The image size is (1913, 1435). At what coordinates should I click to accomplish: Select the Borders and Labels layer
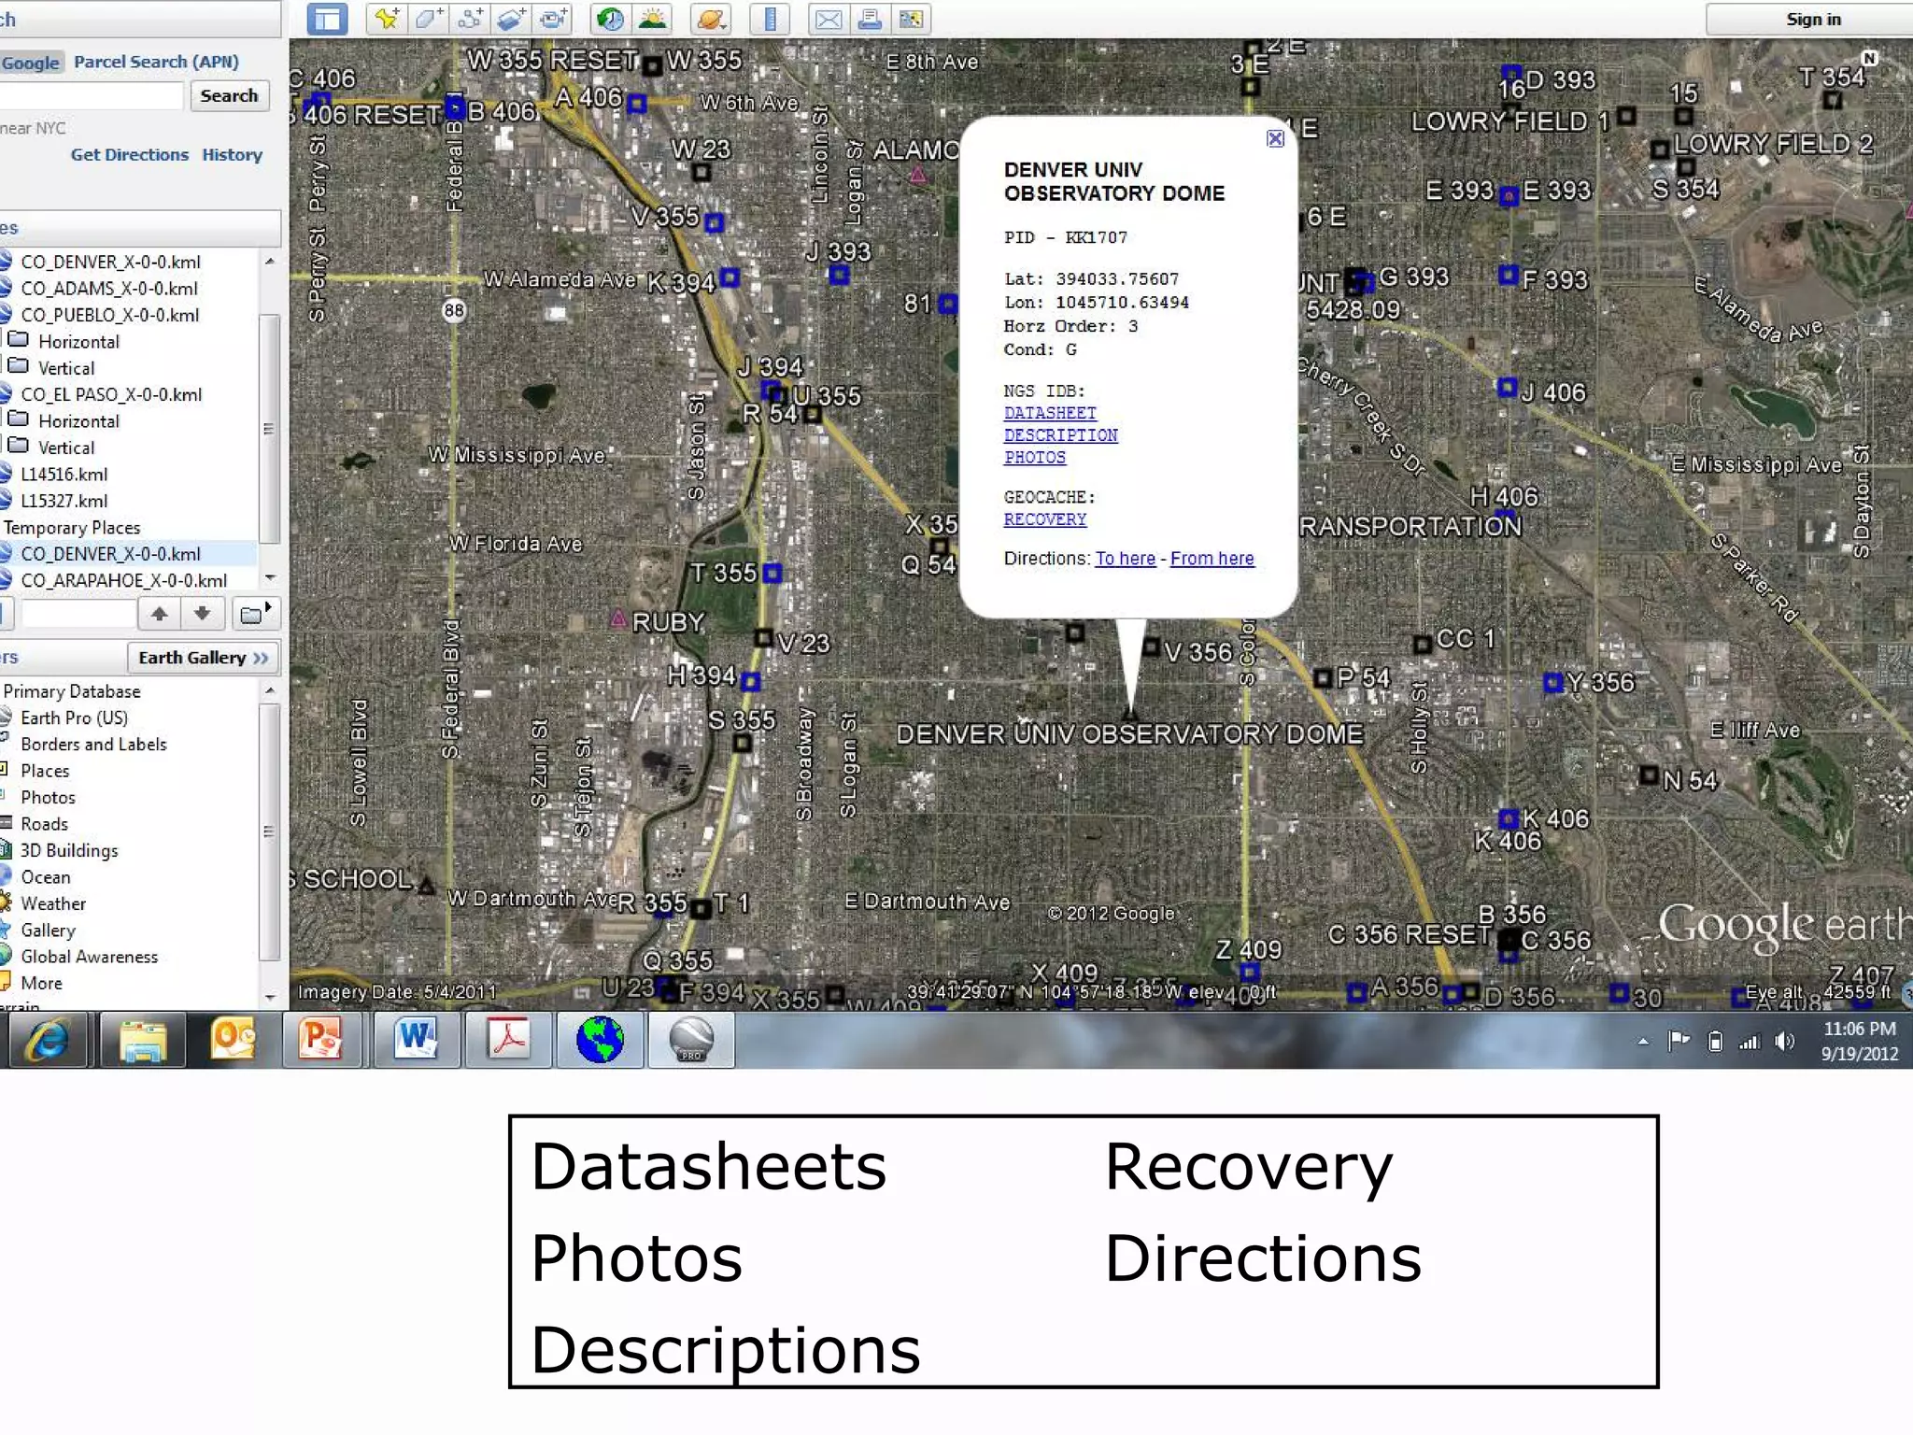pyautogui.click(x=93, y=745)
